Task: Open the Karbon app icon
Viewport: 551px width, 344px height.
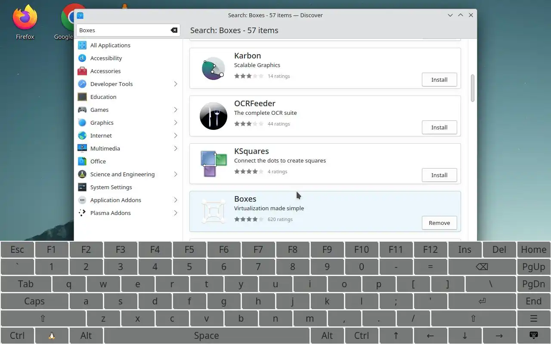Action: pos(214,68)
